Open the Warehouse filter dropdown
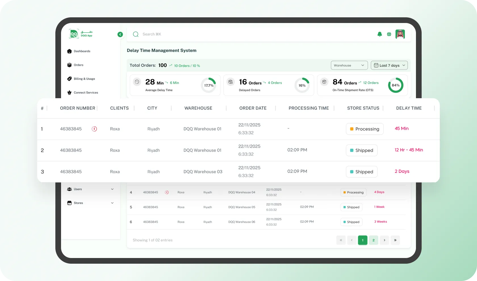The height and width of the screenshot is (281, 477). pyautogui.click(x=349, y=65)
